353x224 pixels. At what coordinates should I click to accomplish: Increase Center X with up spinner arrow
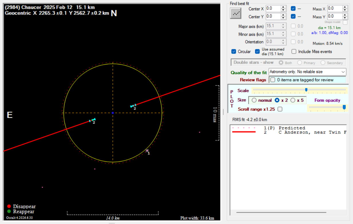click(283, 7)
